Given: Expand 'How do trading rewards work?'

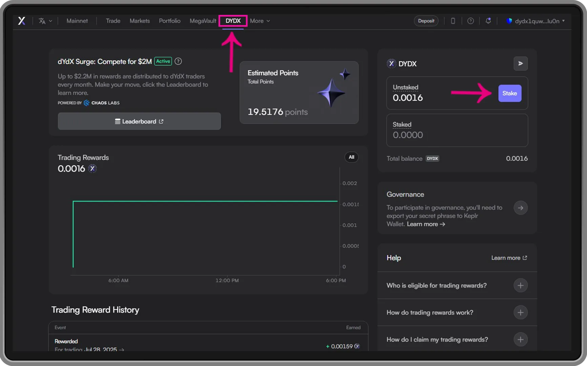Looking at the screenshot, I should (457, 312).
